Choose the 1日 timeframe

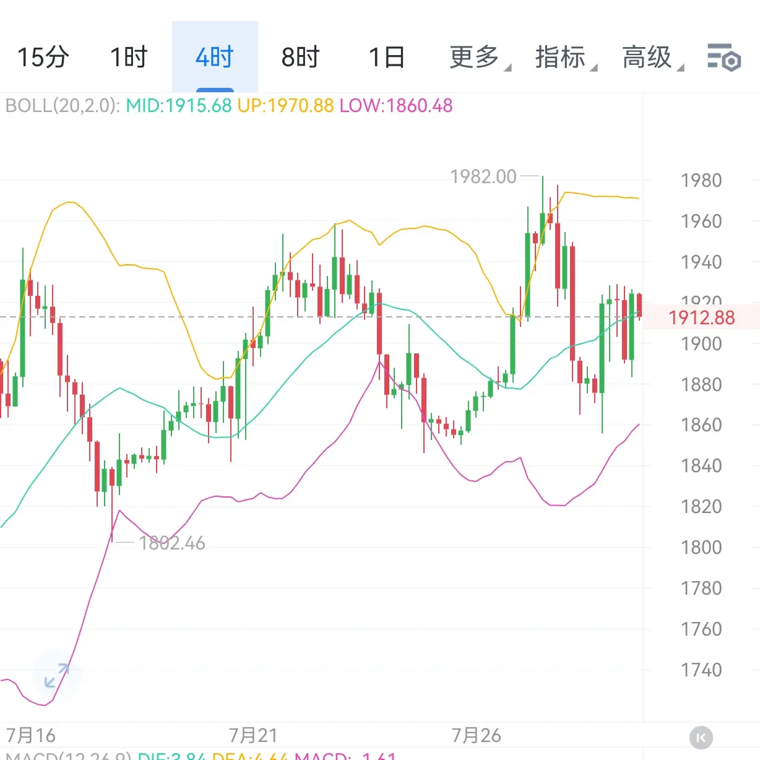coord(387,58)
